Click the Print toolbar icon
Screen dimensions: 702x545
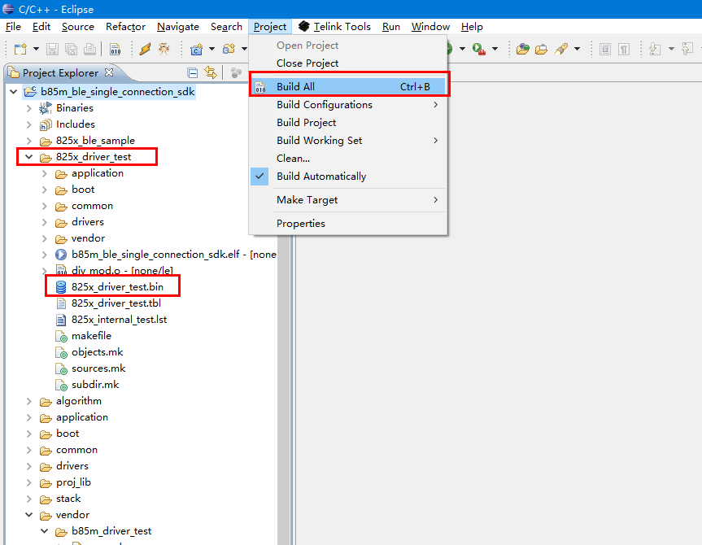click(x=90, y=49)
